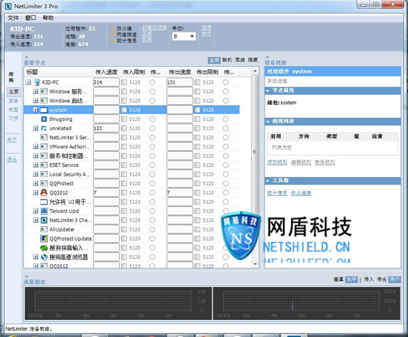Click the 终止连接 link

(301, 193)
